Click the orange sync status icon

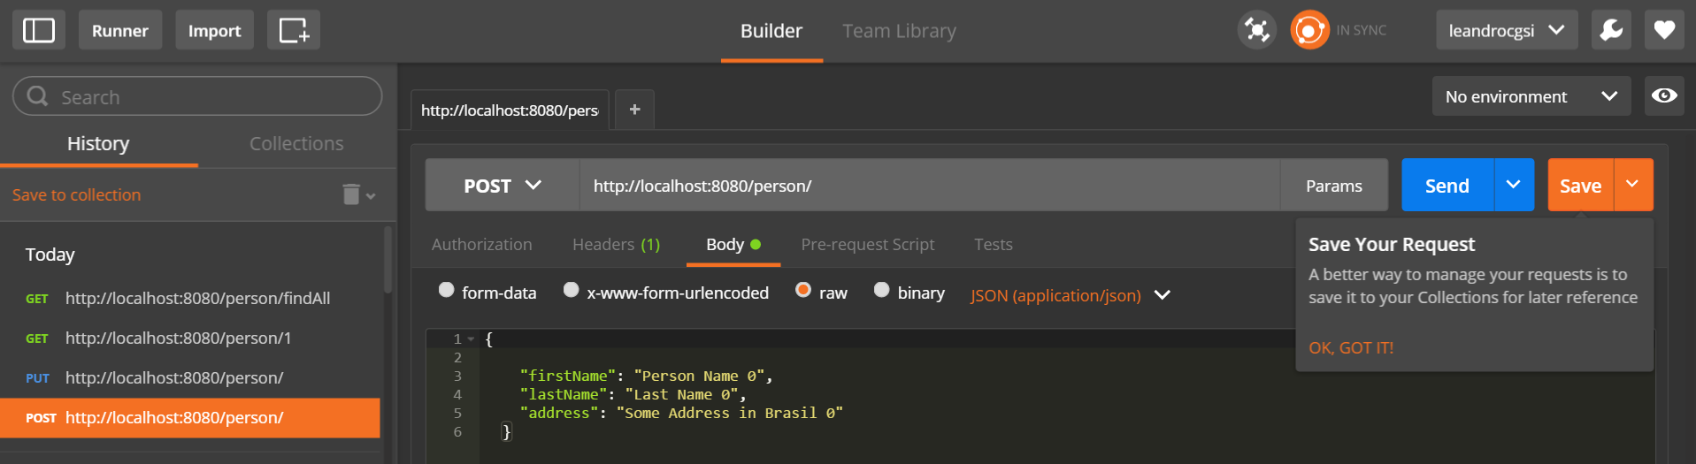point(1308,30)
